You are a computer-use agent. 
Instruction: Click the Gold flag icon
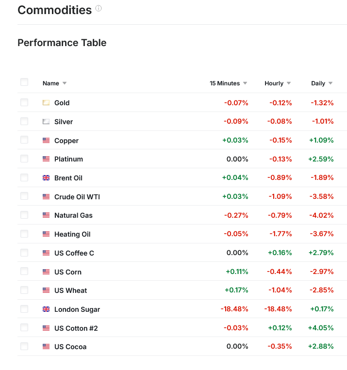(46, 103)
